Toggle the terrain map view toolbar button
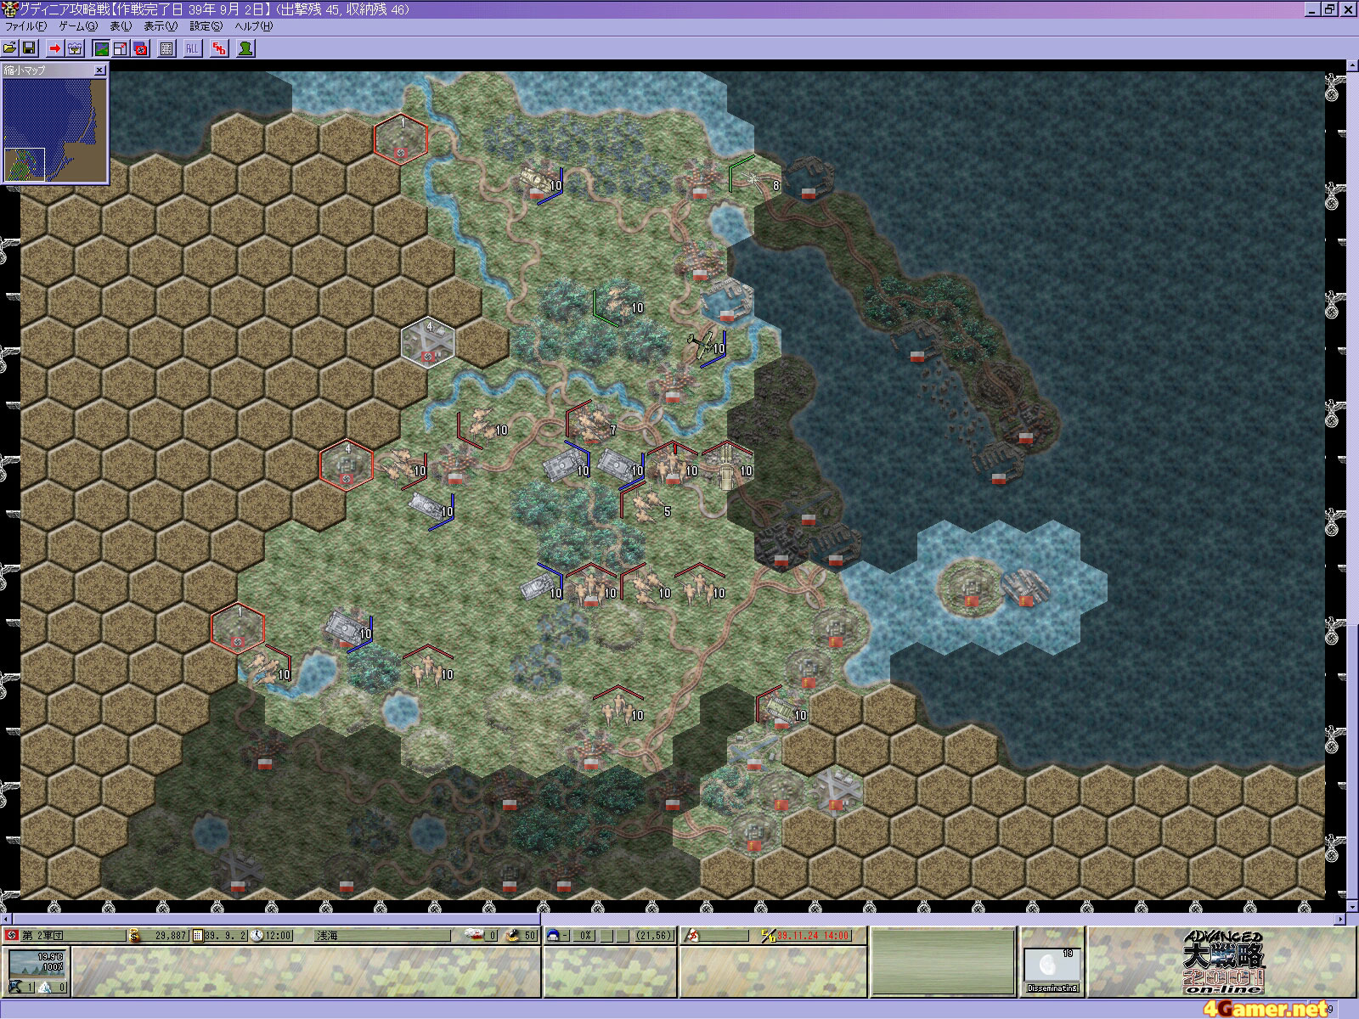The height and width of the screenshot is (1019, 1359). tap(101, 48)
